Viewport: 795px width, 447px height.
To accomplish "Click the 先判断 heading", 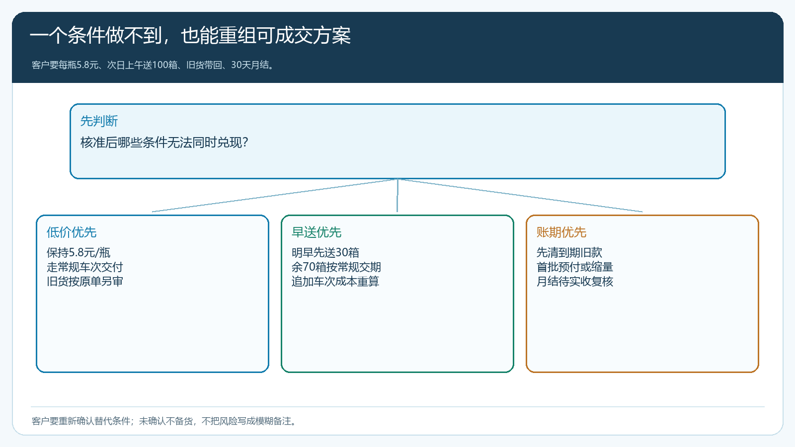I will click(x=99, y=121).
